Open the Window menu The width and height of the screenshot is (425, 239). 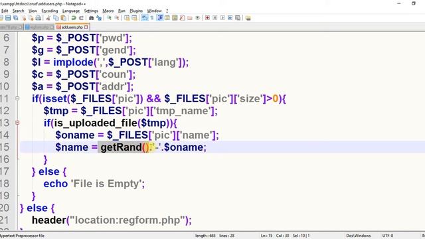pos(154,11)
